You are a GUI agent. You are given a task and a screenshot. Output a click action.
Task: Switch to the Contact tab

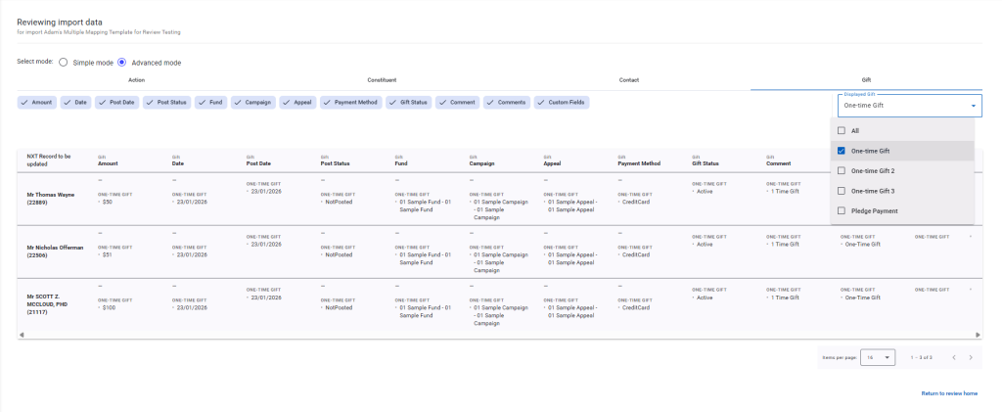pos(629,79)
